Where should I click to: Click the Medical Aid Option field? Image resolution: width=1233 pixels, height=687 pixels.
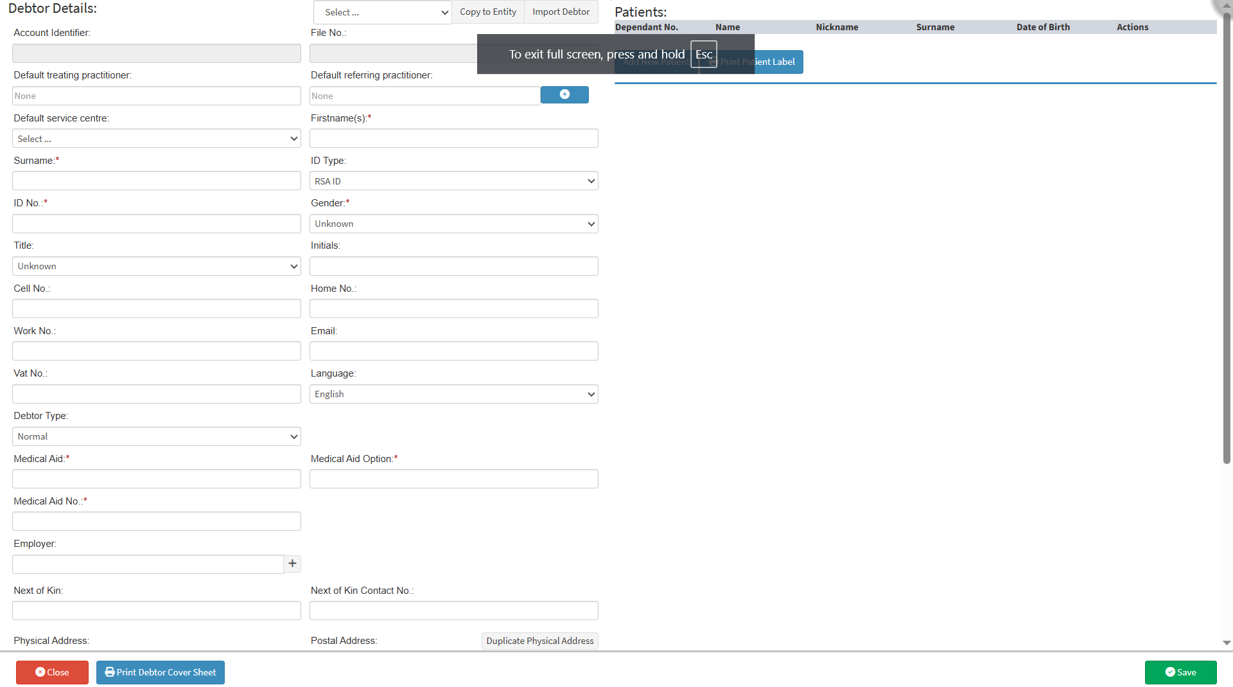click(x=454, y=479)
